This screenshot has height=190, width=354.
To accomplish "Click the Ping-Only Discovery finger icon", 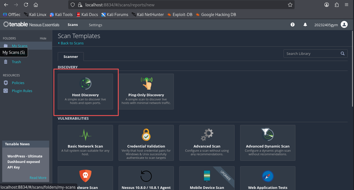I will tap(146, 83).
